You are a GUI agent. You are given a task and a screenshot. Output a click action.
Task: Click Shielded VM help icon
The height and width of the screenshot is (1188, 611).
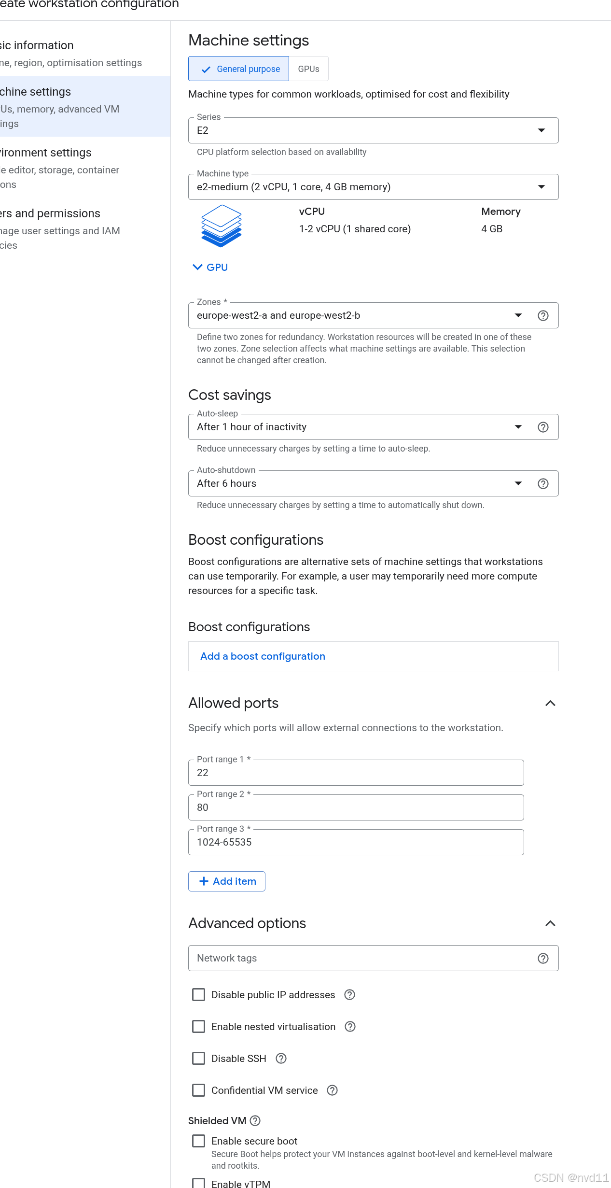coord(255,1120)
